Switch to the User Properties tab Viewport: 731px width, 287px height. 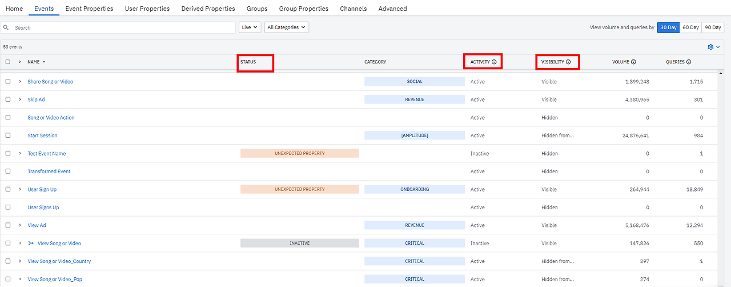pyautogui.click(x=147, y=9)
